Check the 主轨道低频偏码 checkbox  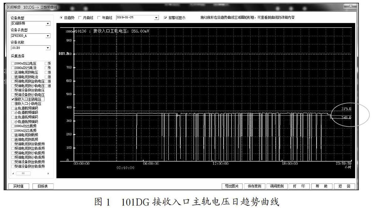click(x=13, y=117)
